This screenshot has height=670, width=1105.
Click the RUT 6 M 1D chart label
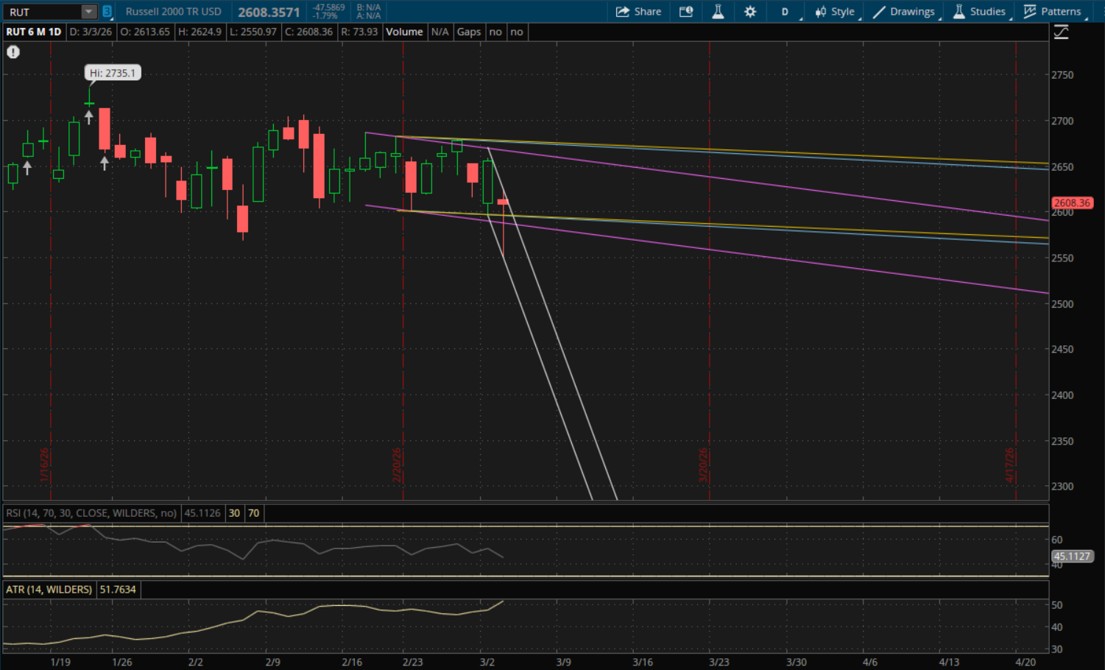[x=34, y=32]
